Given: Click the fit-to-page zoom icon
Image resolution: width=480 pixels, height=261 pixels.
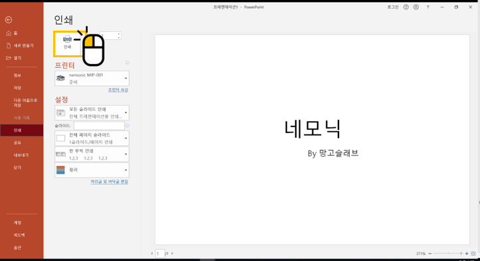Looking at the screenshot, I should tap(473, 254).
